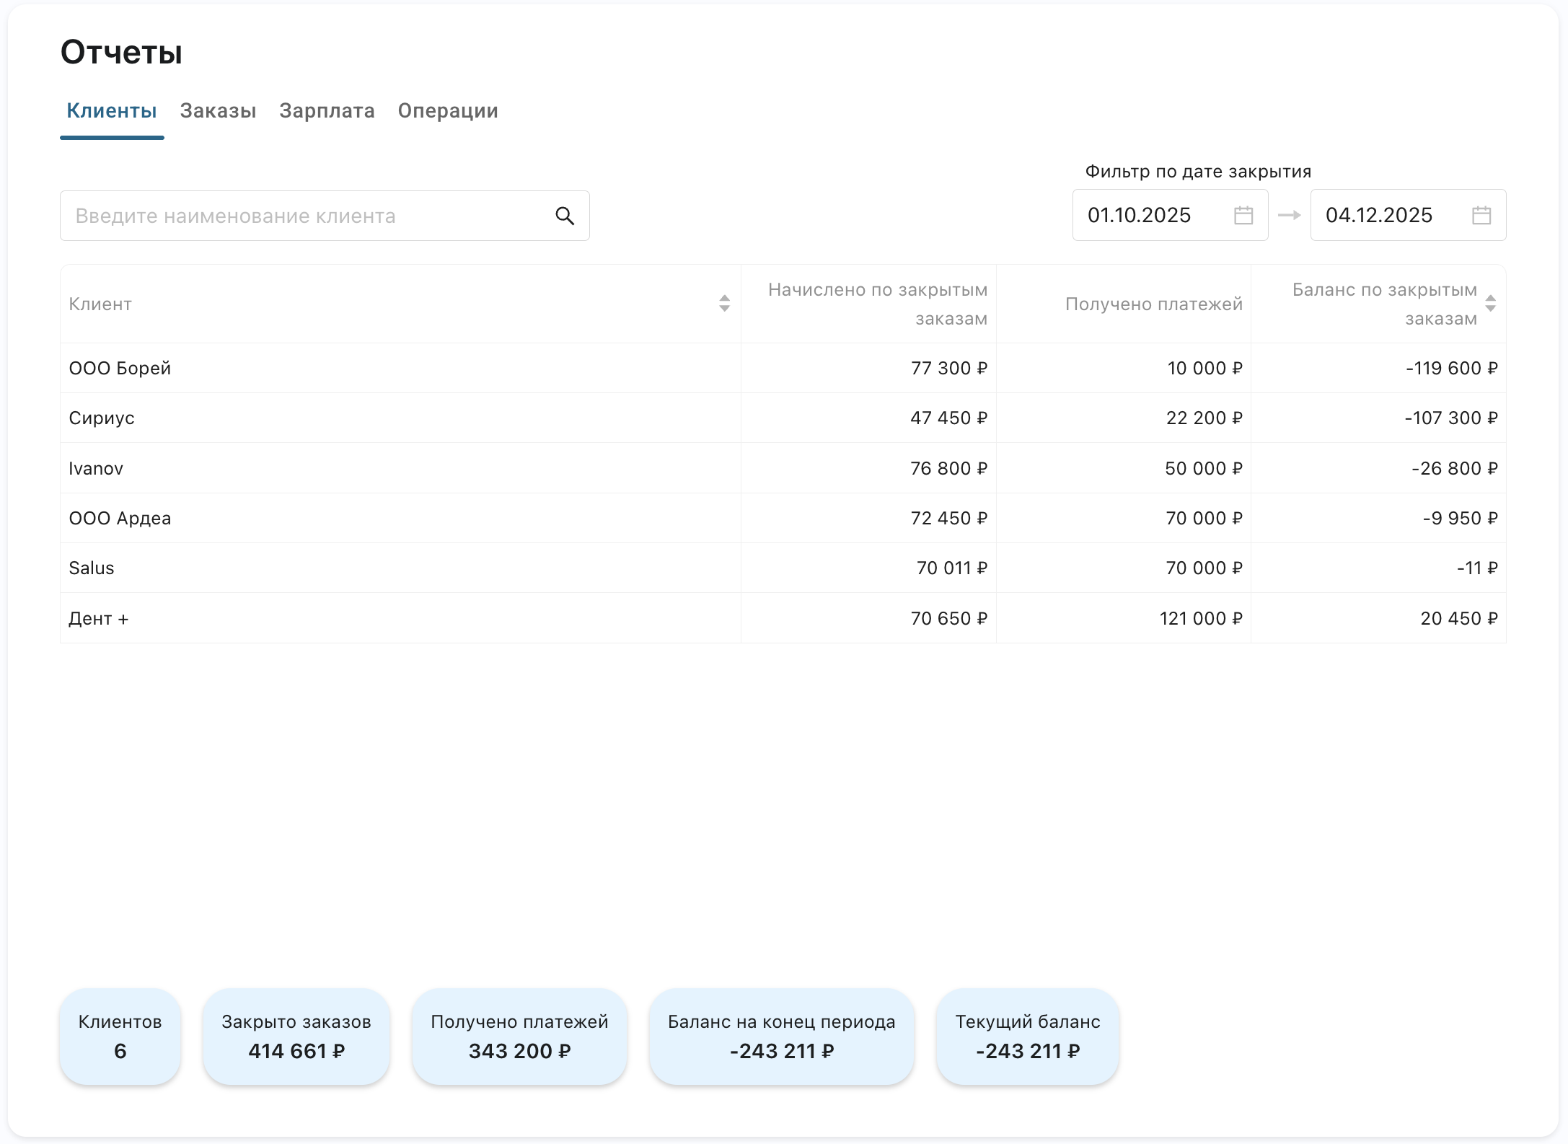Click the Salus client row
Viewport: 1568px width, 1144px height.
pyautogui.click(x=92, y=568)
